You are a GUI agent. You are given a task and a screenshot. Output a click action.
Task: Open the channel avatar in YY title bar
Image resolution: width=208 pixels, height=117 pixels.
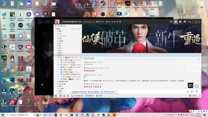(57, 22)
